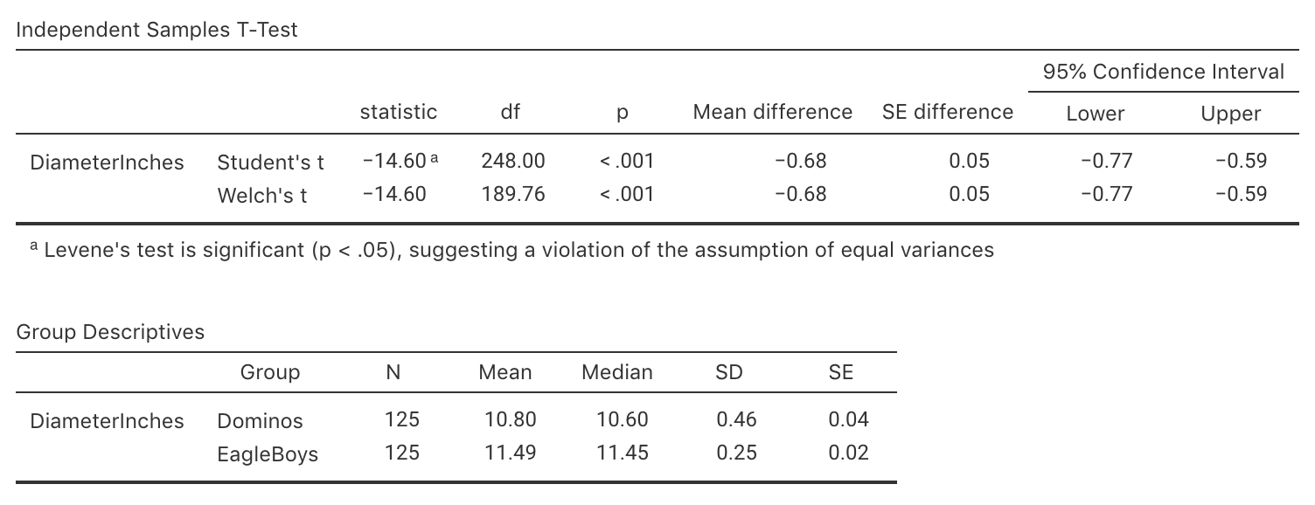Click the 'statistic' column header
The width and height of the screenshot is (1315, 505).
point(398,112)
